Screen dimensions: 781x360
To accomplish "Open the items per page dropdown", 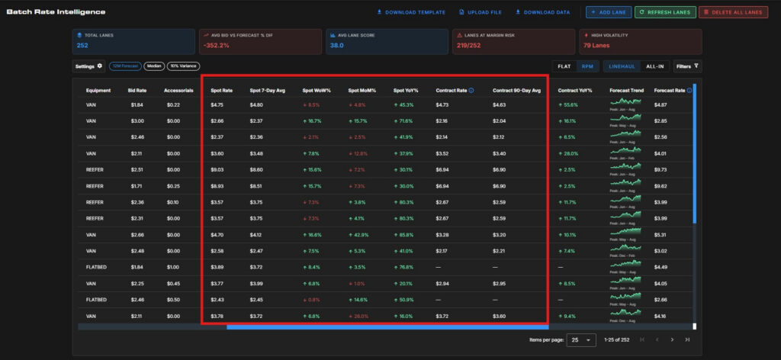I will tap(583, 339).
